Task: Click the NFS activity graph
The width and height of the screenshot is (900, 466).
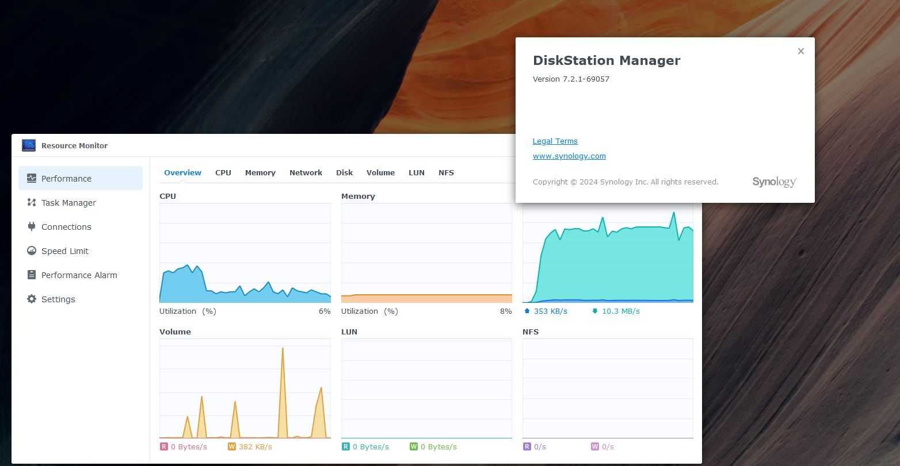Action: tap(608, 388)
